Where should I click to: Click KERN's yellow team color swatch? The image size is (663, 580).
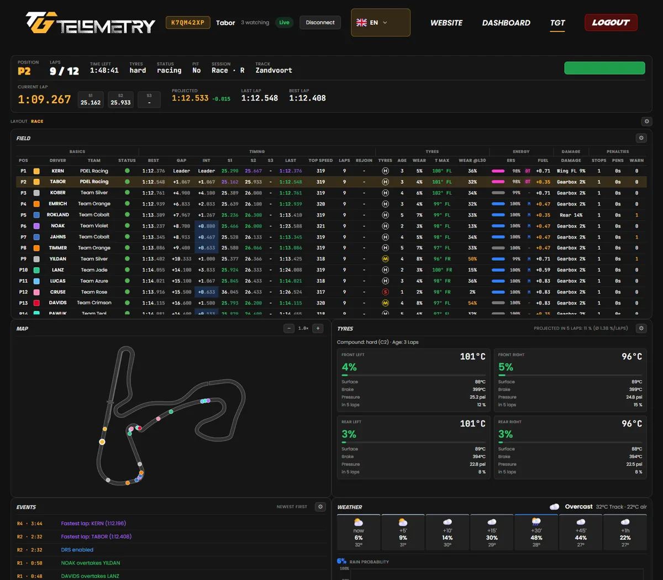[36, 171]
